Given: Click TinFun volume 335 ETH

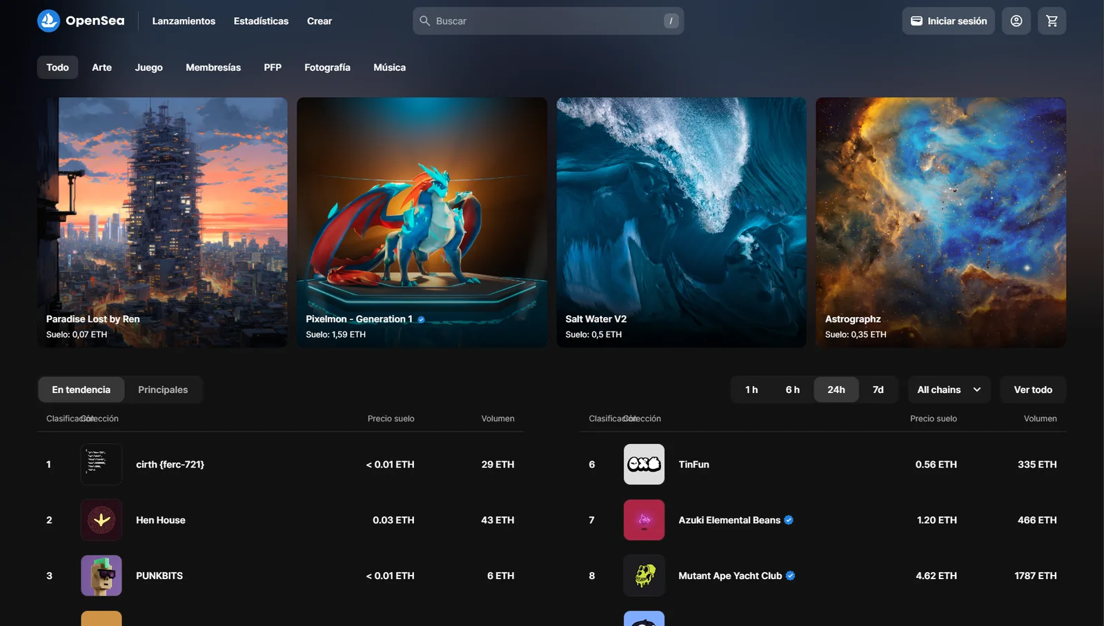Looking at the screenshot, I should 1037,464.
